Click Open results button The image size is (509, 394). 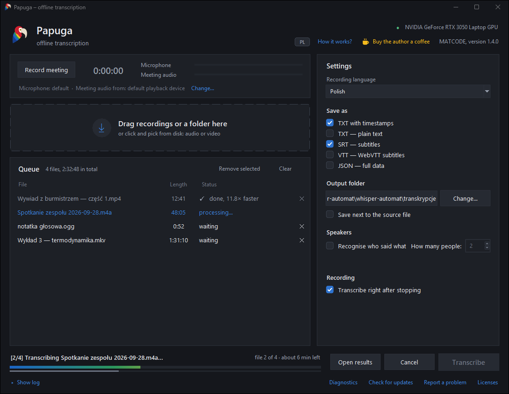click(x=355, y=362)
